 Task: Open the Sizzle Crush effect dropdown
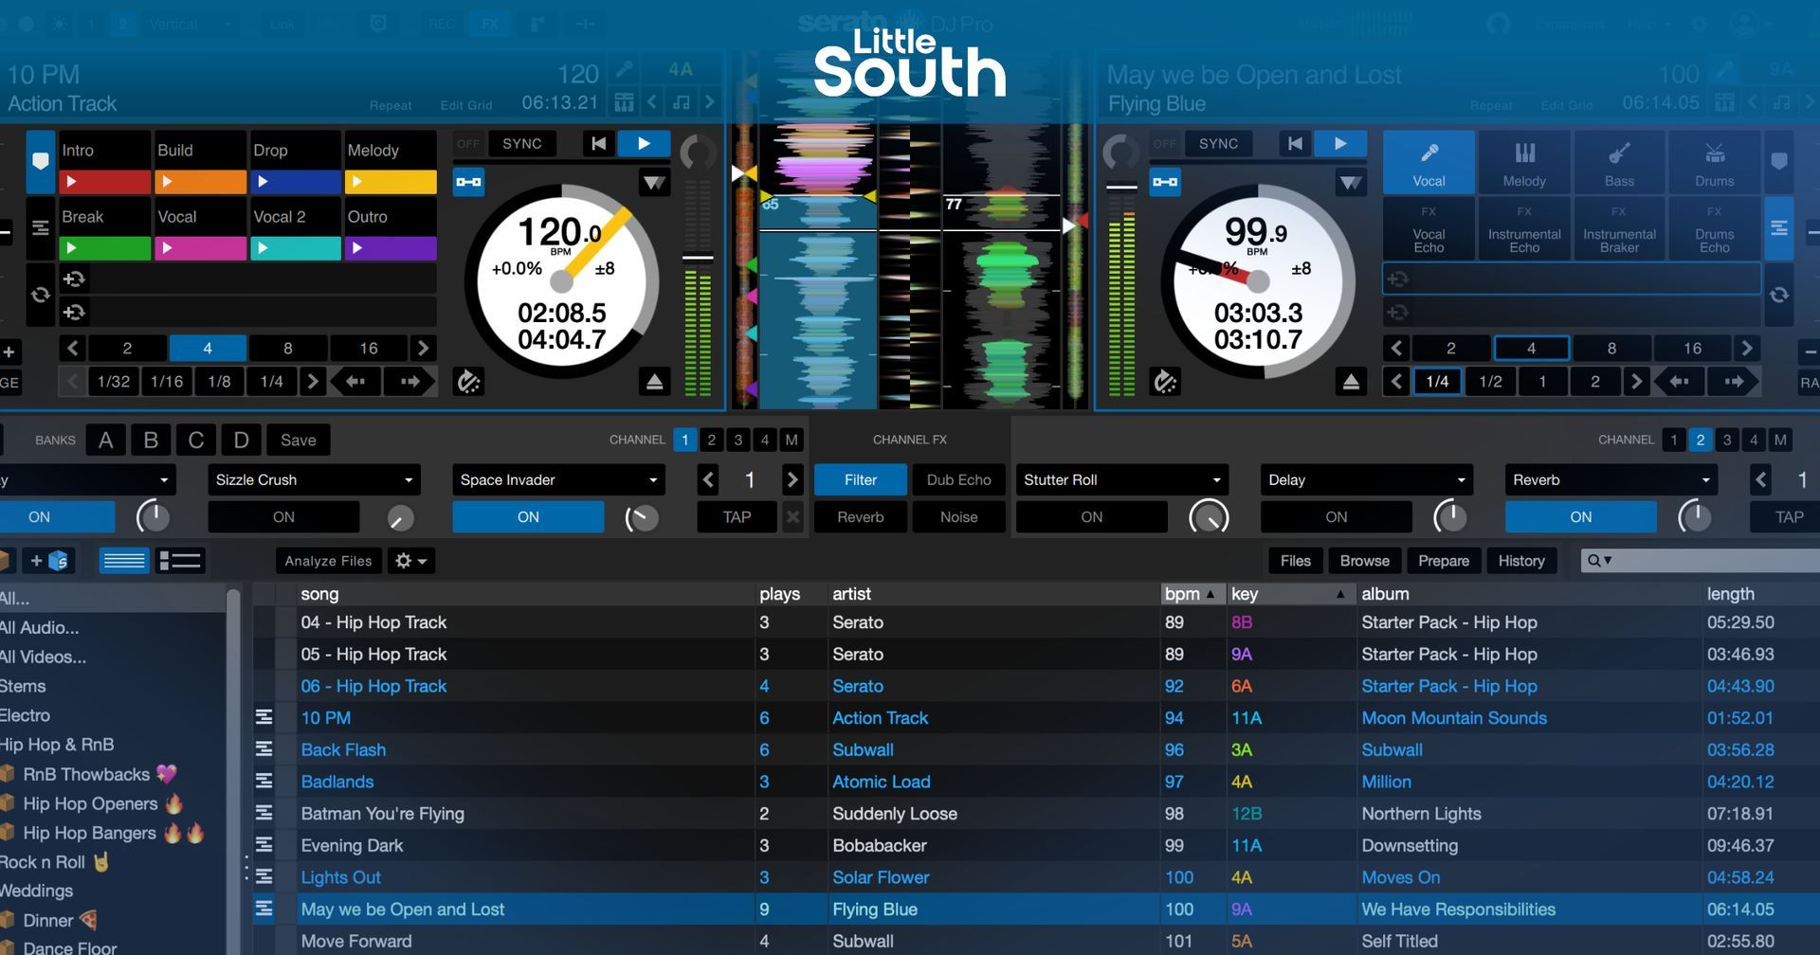[314, 480]
